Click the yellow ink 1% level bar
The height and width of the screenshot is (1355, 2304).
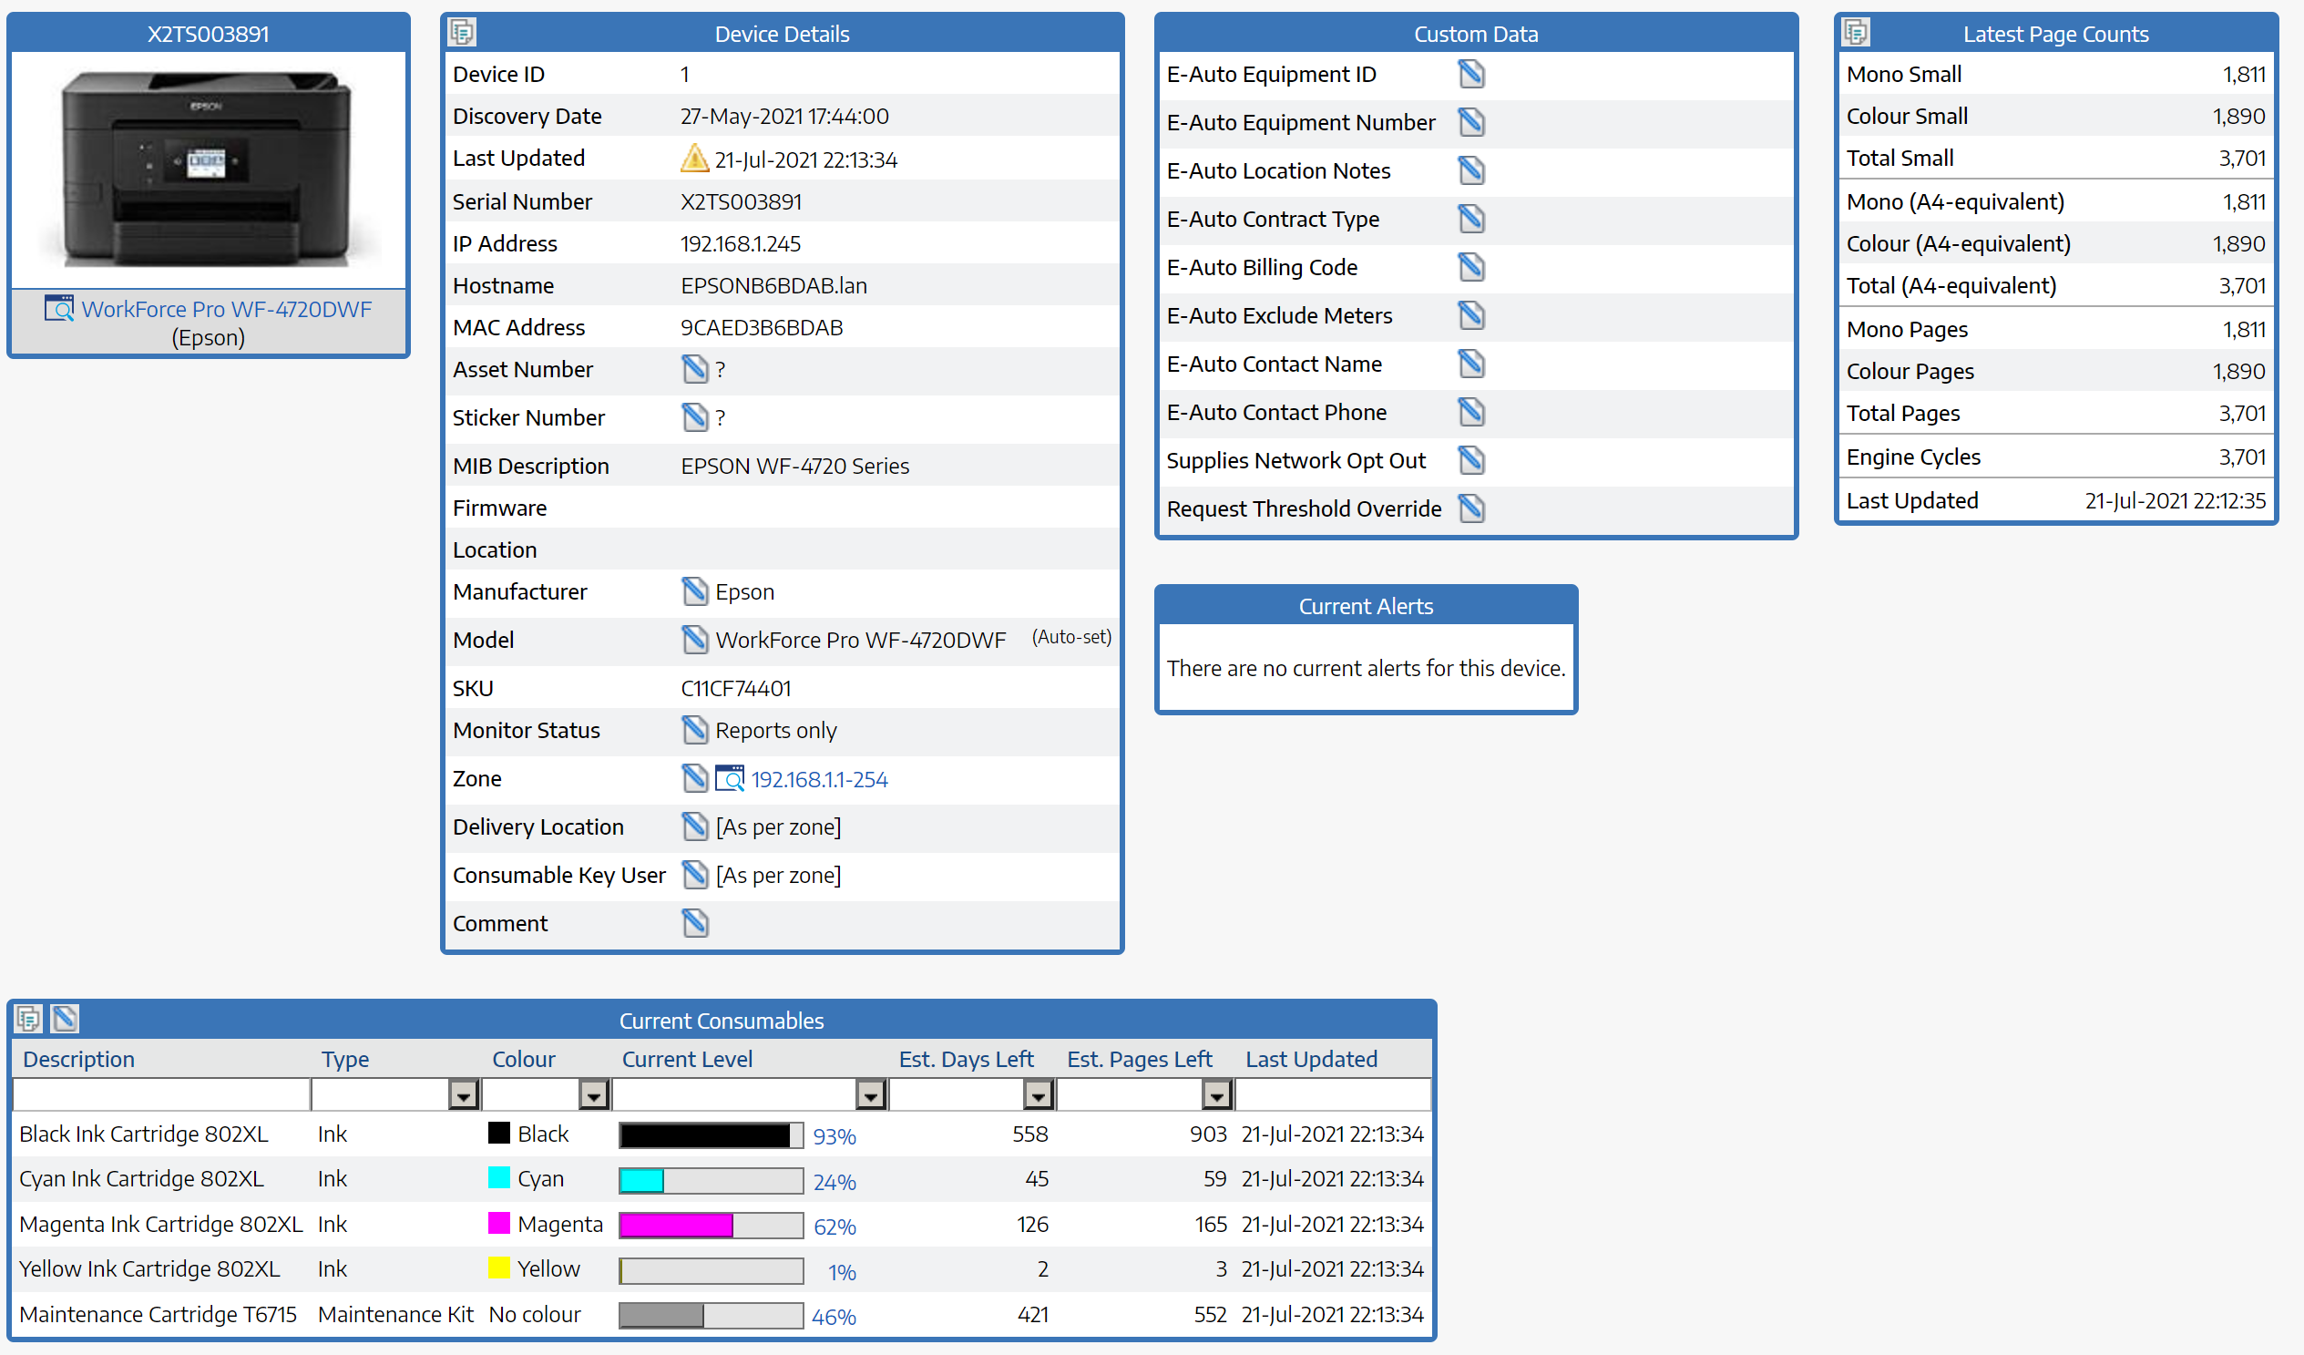tap(712, 1272)
